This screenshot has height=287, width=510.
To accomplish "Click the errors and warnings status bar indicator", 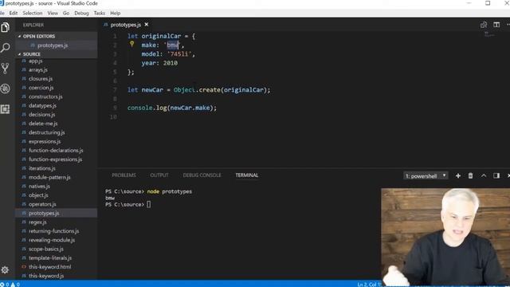I will [x=10, y=285].
